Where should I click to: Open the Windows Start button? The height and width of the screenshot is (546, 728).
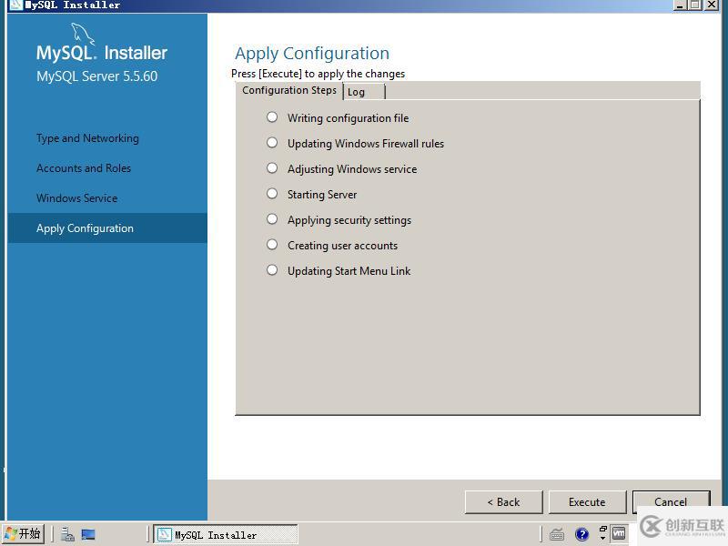(23, 533)
